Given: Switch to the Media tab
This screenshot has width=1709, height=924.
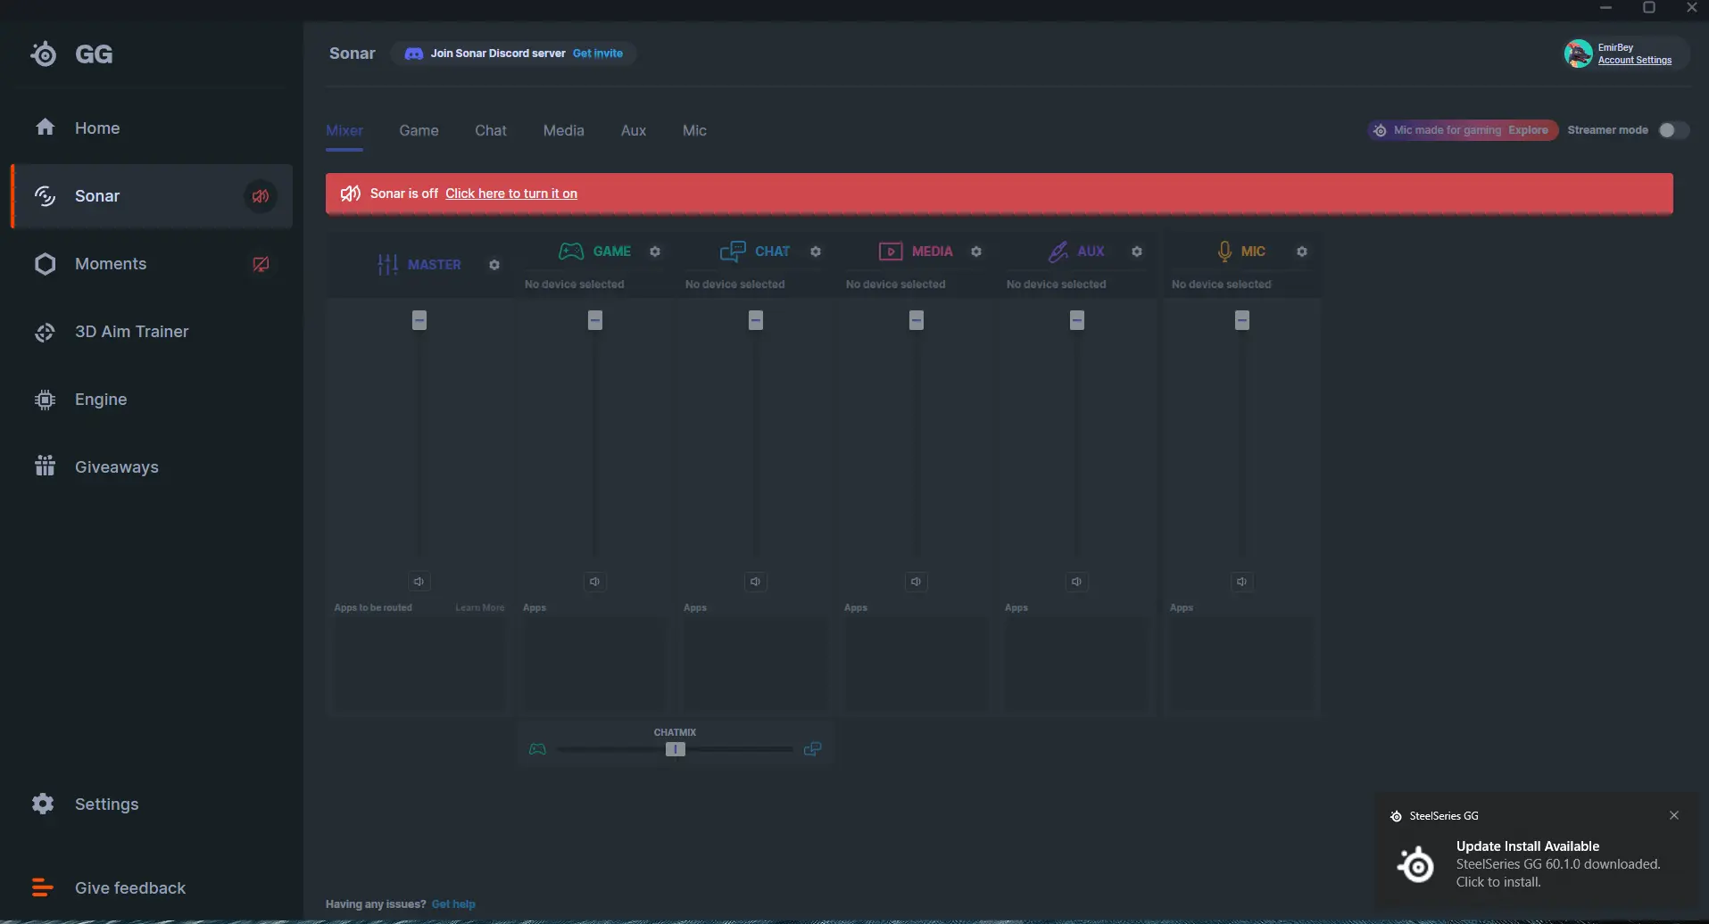Looking at the screenshot, I should (x=564, y=131).
